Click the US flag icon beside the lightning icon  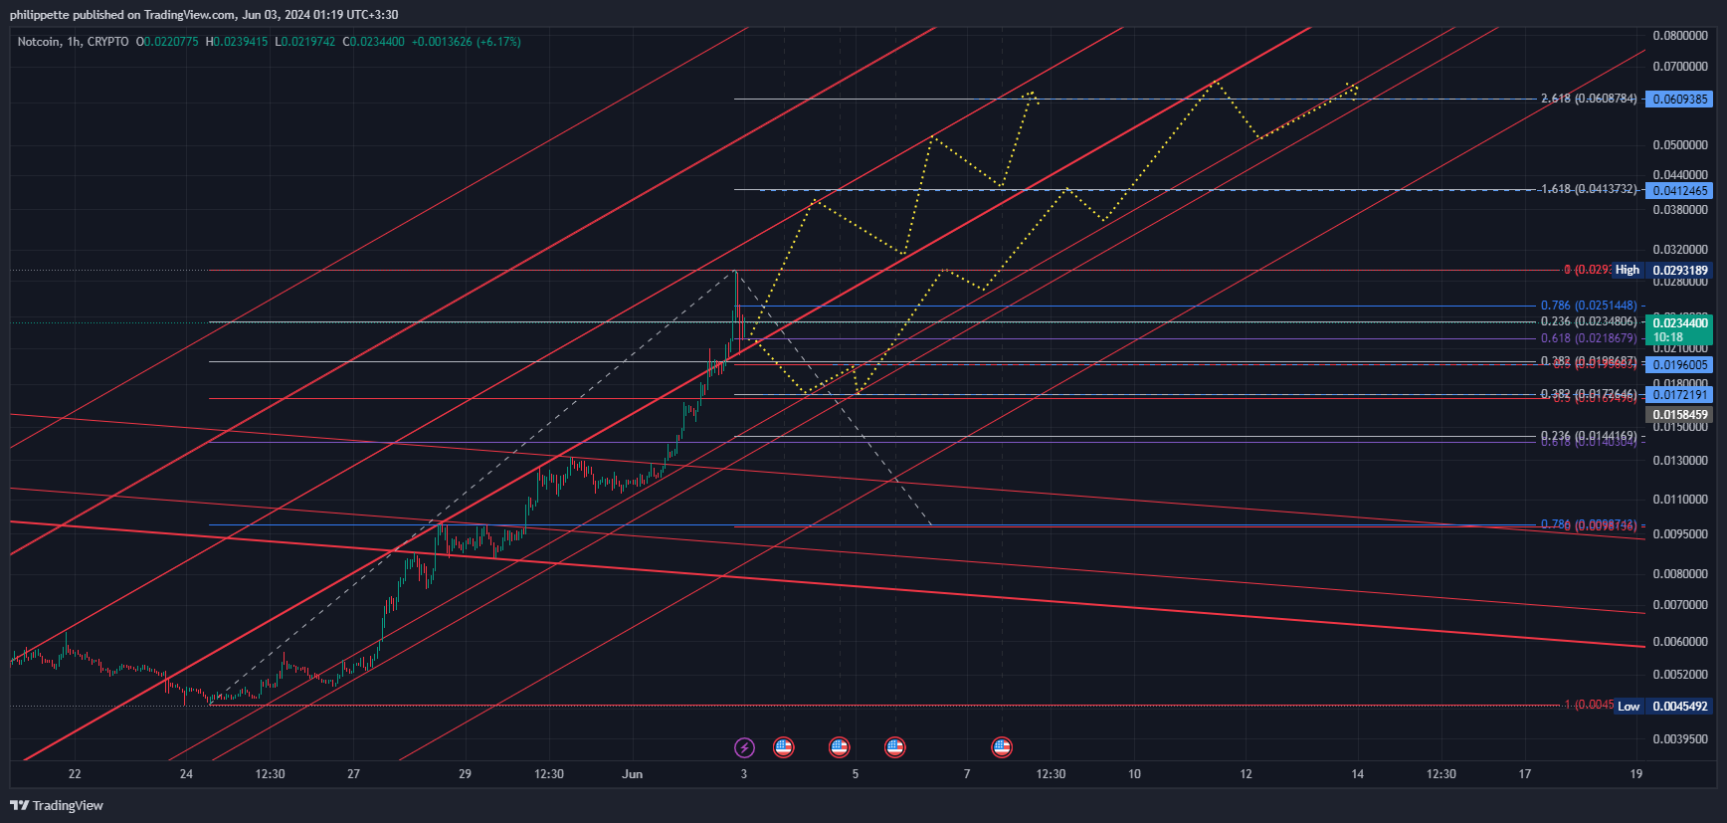pos(784,747)
